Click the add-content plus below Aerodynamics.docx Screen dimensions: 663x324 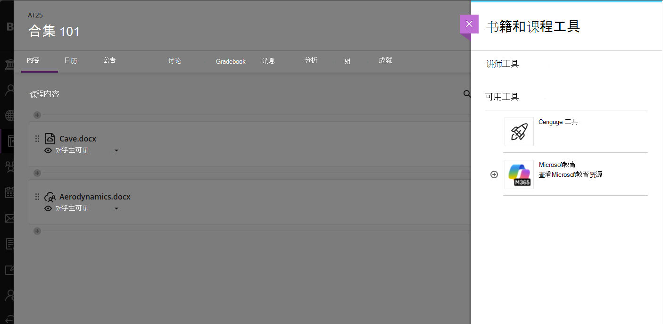point(37,231)
